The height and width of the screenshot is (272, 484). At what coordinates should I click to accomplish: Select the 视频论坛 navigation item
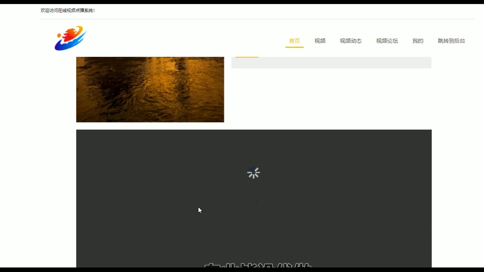[387, 41]
